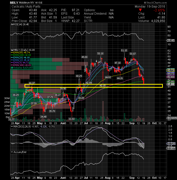Click the 33.93 low price label

71,119
